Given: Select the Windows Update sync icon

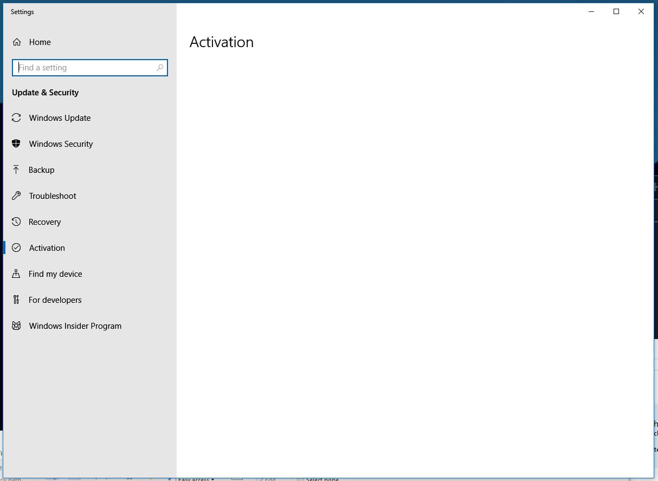Looking at the screenshot, I should 17,118.
